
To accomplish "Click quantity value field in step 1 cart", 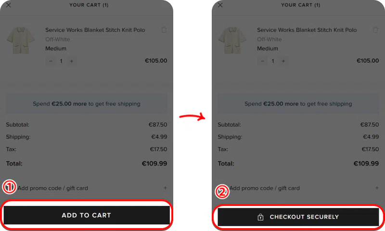I will point(61,61).
